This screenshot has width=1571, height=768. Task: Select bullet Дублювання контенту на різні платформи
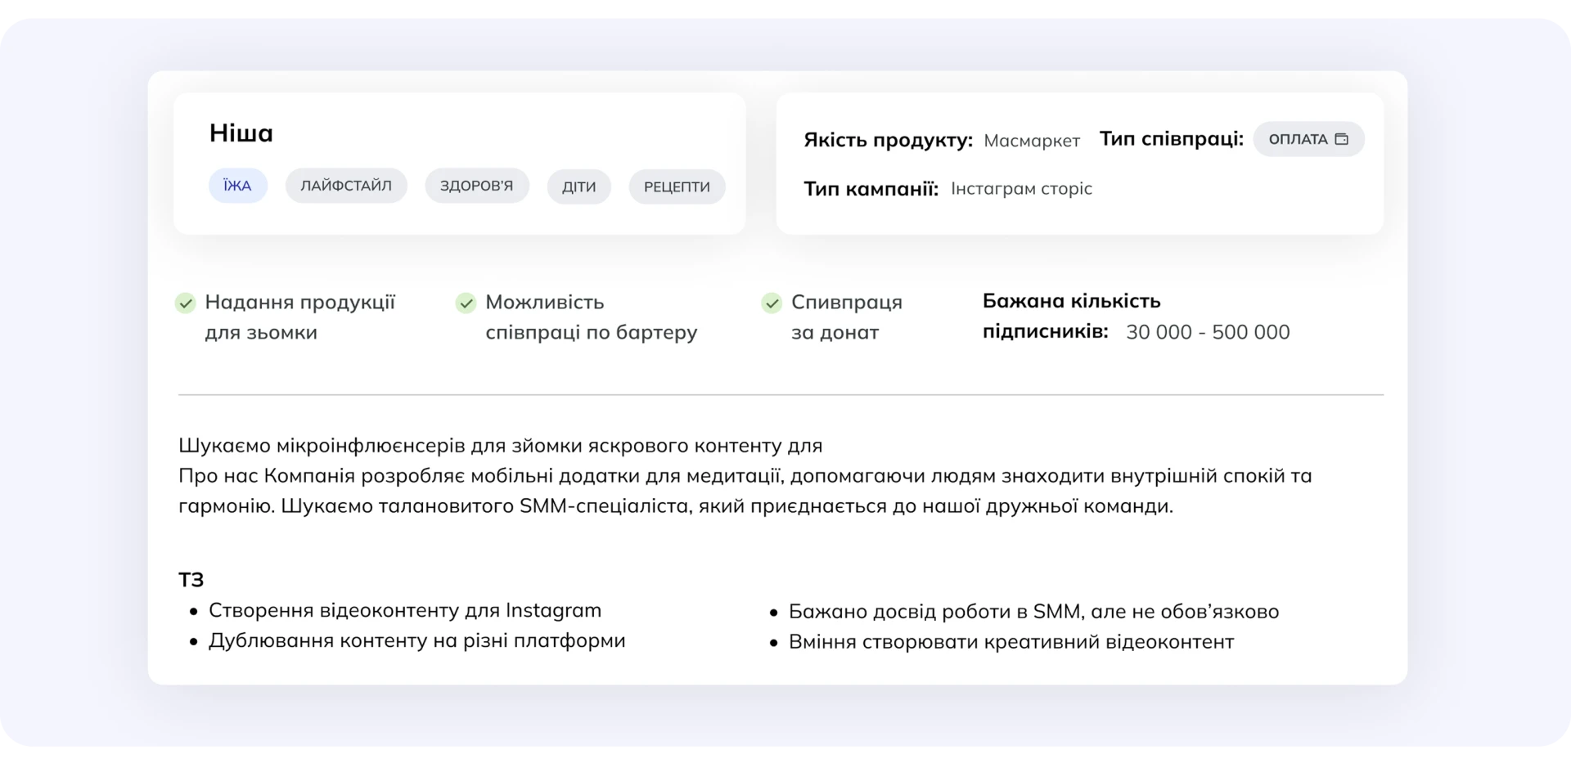pos(416,641)
